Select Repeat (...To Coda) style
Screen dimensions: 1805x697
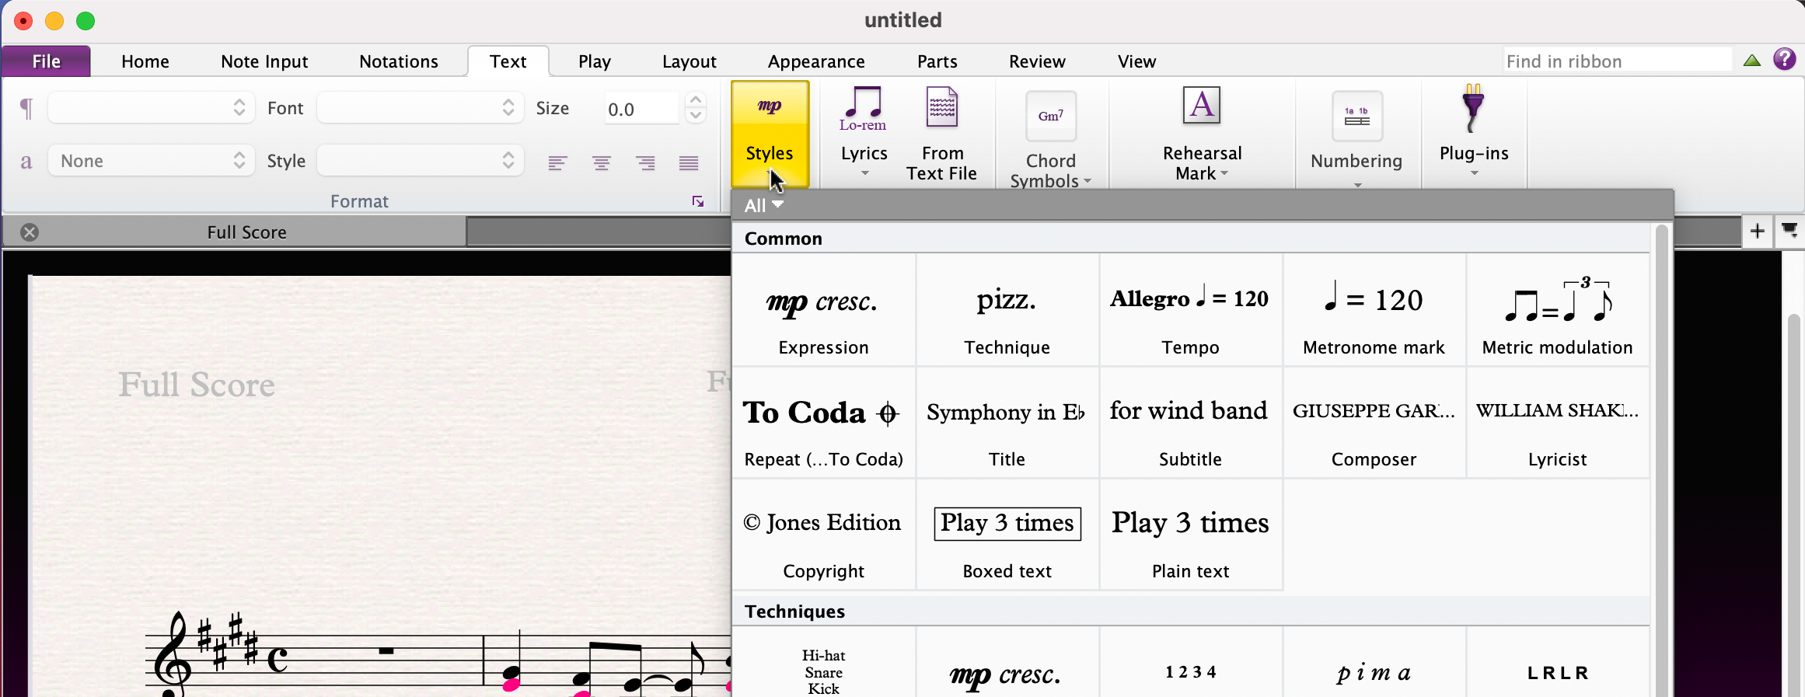[x=823, y=422]
